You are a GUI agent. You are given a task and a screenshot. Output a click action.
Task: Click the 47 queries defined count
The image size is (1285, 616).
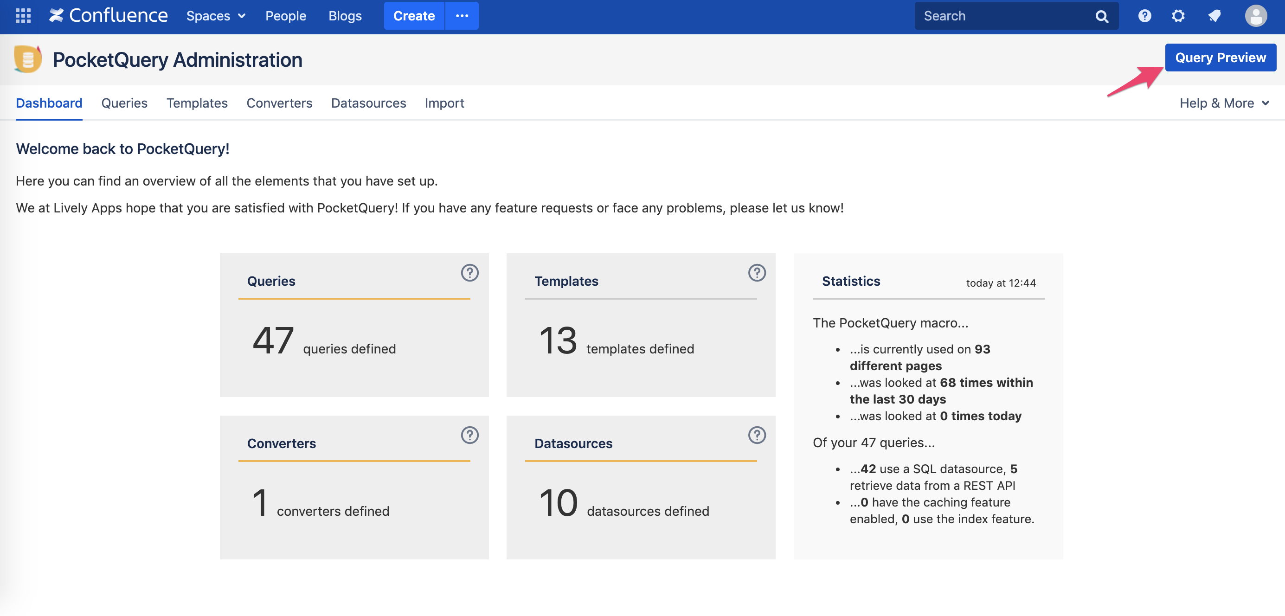pos(324,341)
